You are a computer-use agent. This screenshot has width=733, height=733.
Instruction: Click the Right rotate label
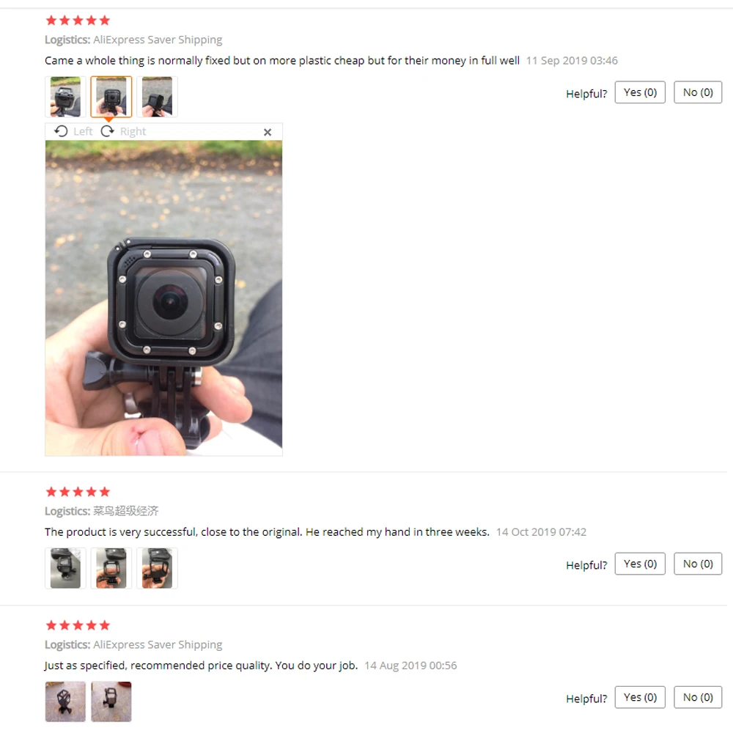tap(133, 131)
